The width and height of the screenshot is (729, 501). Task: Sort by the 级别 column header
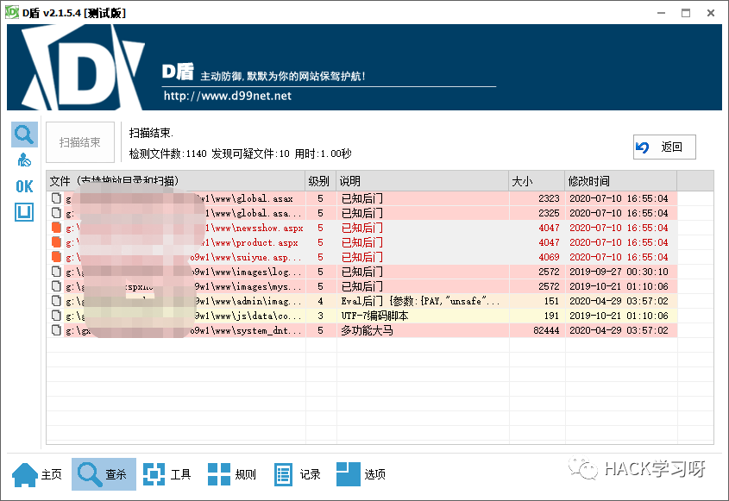click(321, 181)
